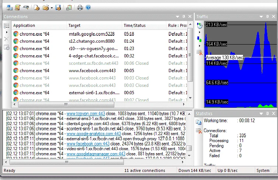Click connections horizontal scrollbar left arrow
Screen dimensions: 278x180
pyautogui.click(x=14, y=105)
